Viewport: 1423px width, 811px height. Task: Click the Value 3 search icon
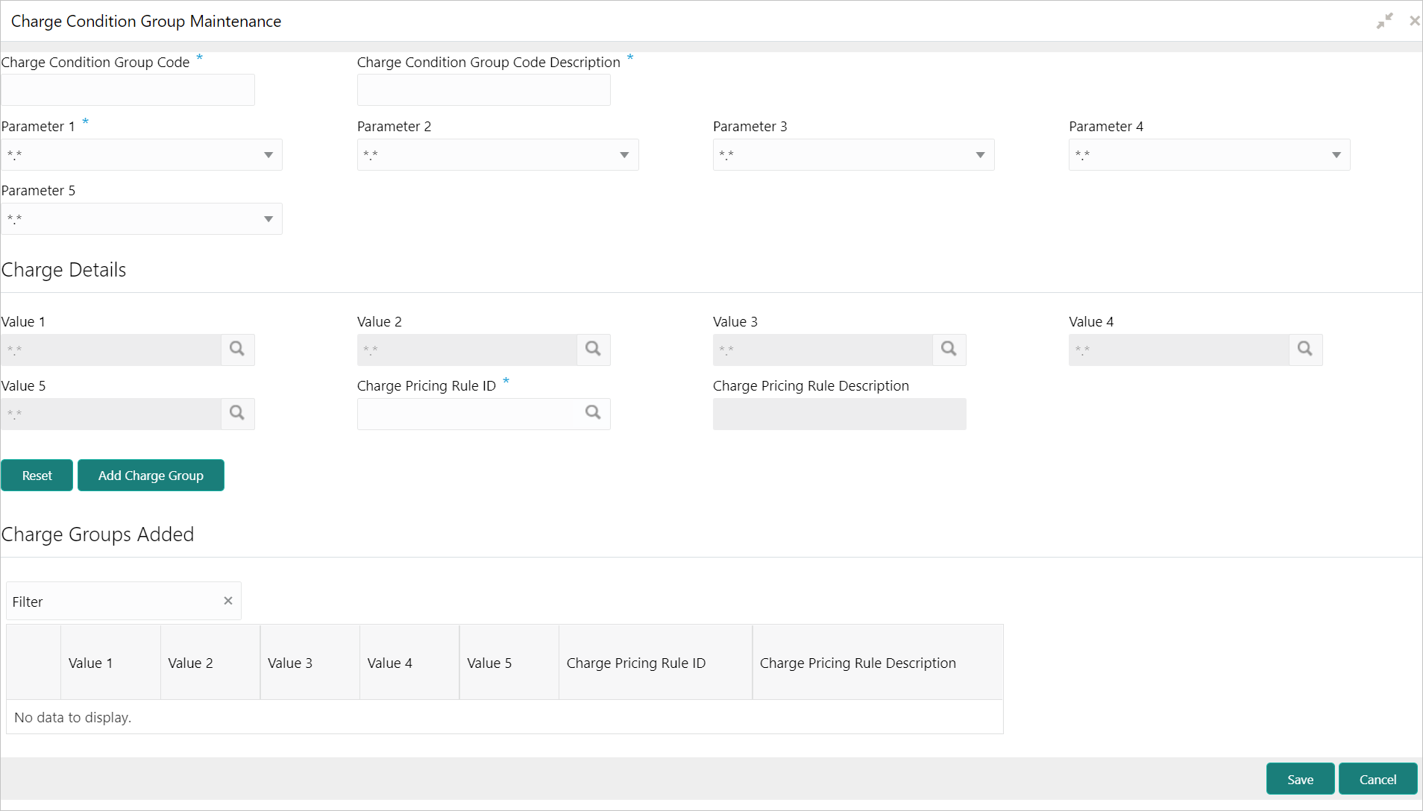pyautogui.click(x=949, y=349)
